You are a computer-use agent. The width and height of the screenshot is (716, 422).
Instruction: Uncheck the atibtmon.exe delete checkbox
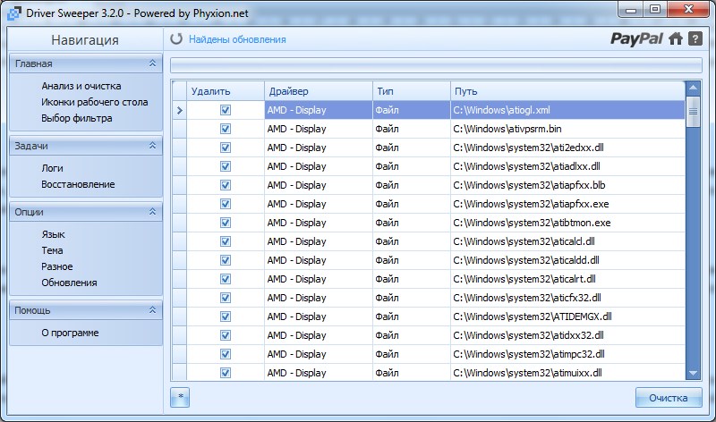226,223
